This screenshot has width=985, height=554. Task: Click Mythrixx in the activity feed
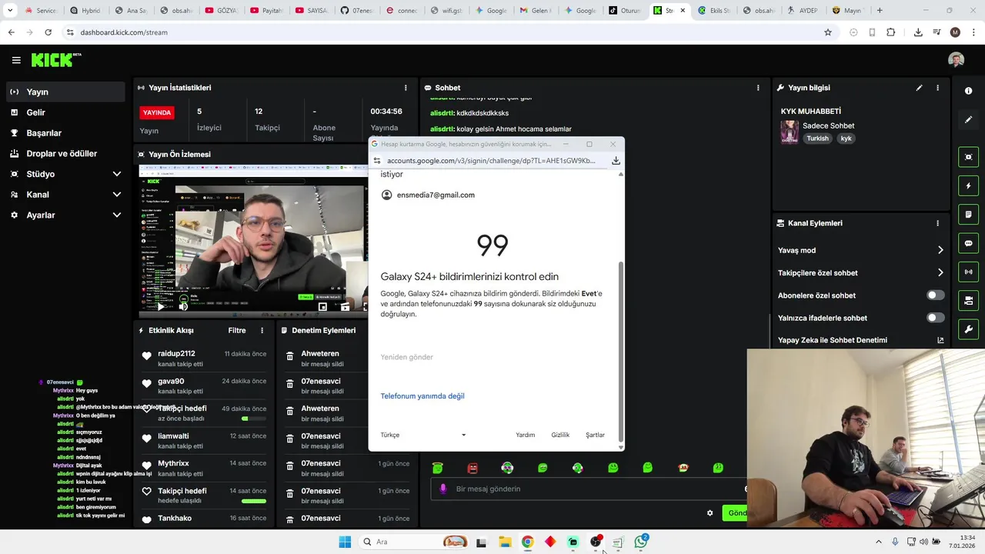[173, 463]
